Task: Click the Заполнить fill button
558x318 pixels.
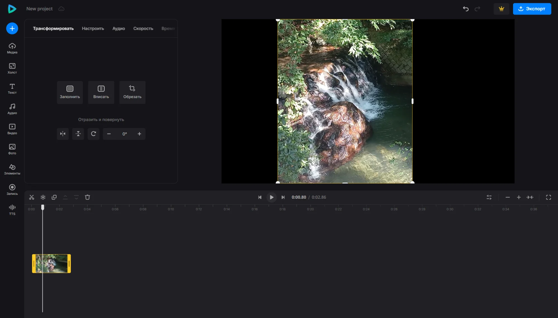Action: pos(70,92)
